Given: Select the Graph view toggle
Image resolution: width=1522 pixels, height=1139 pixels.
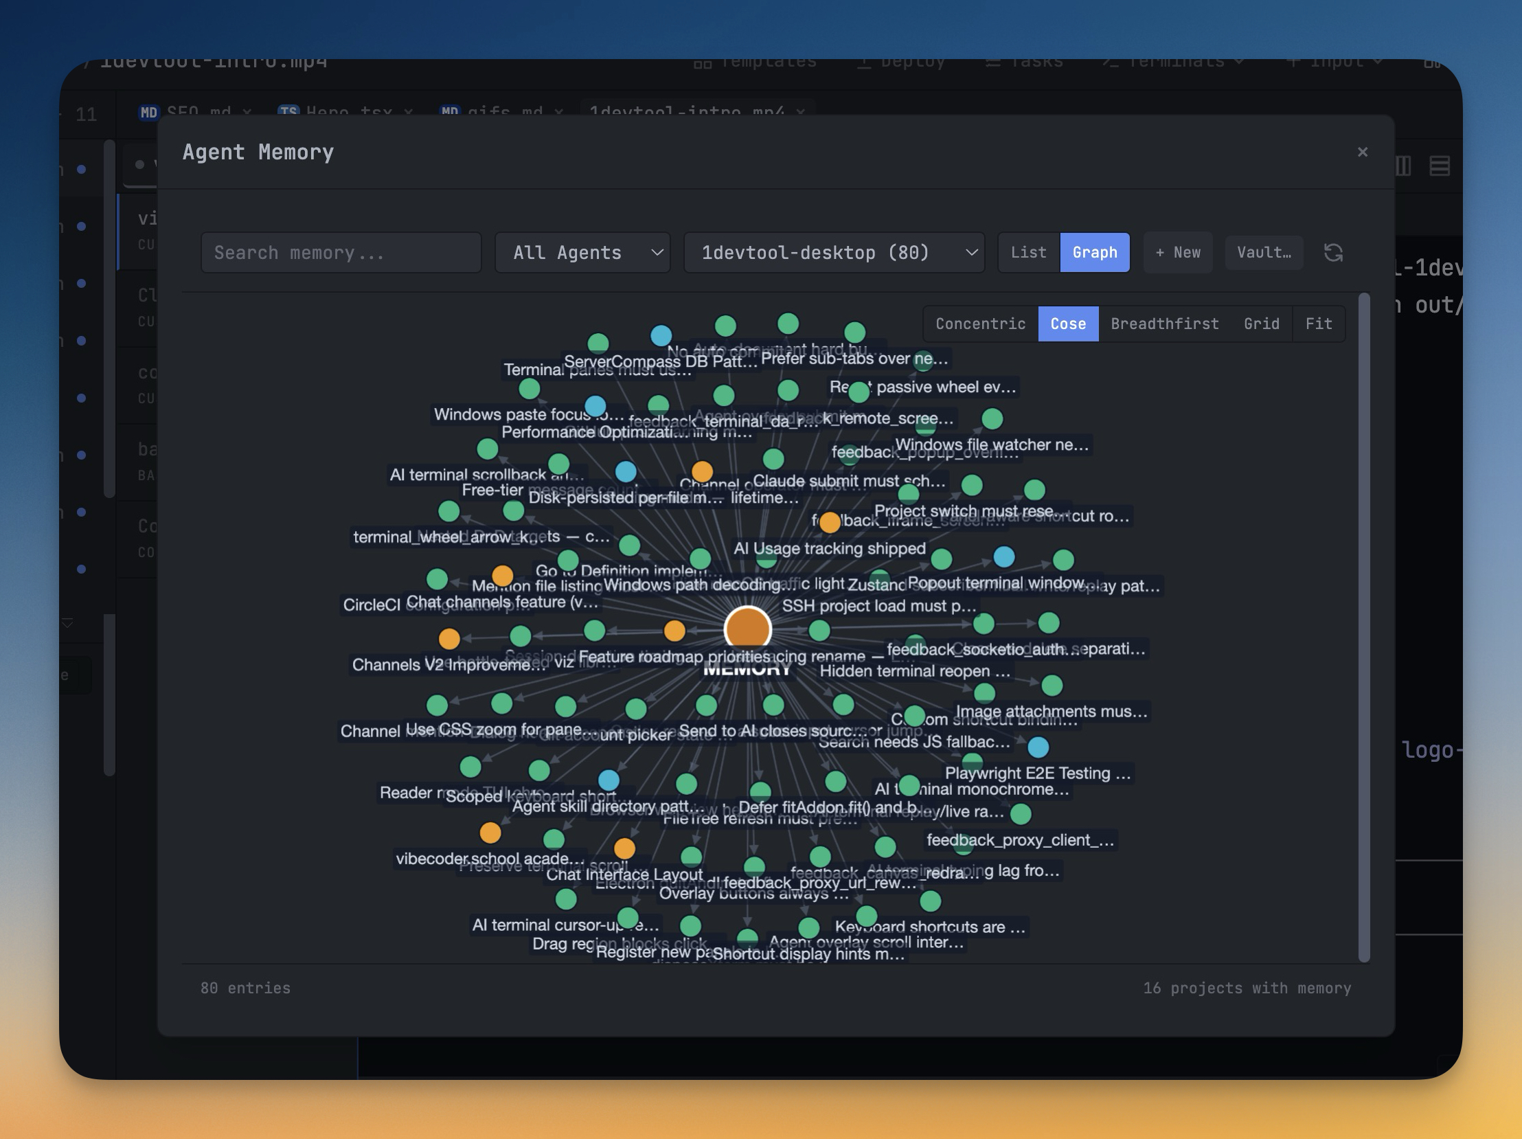Looking at the screenshot, I should pos(1094,253).
